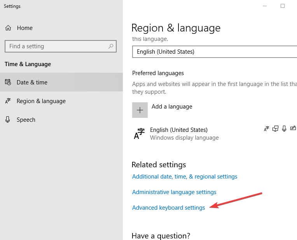Click the search magnifier icon
The width and height of the screenshot is (297, 240).
pyautogui.click(x=111, y=46)
